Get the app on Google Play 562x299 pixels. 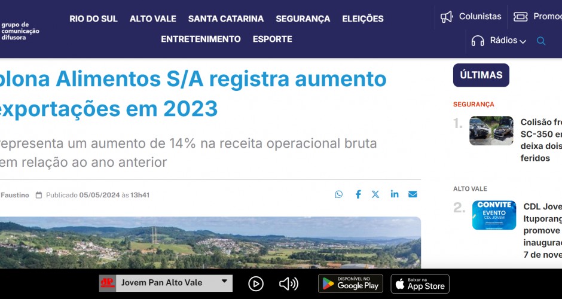pyautogui.click(x=350, y=283)
